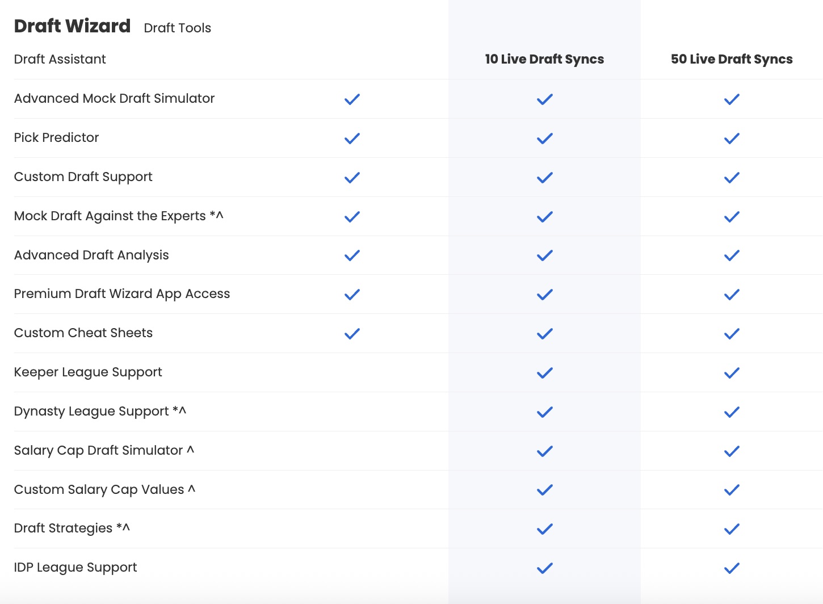The image size is (823, 604).
Task: Click Advanced Draft Analysis checkmark under 10 Live Draft Syncs
Action: pyautogui.click(x=545, y=255)
